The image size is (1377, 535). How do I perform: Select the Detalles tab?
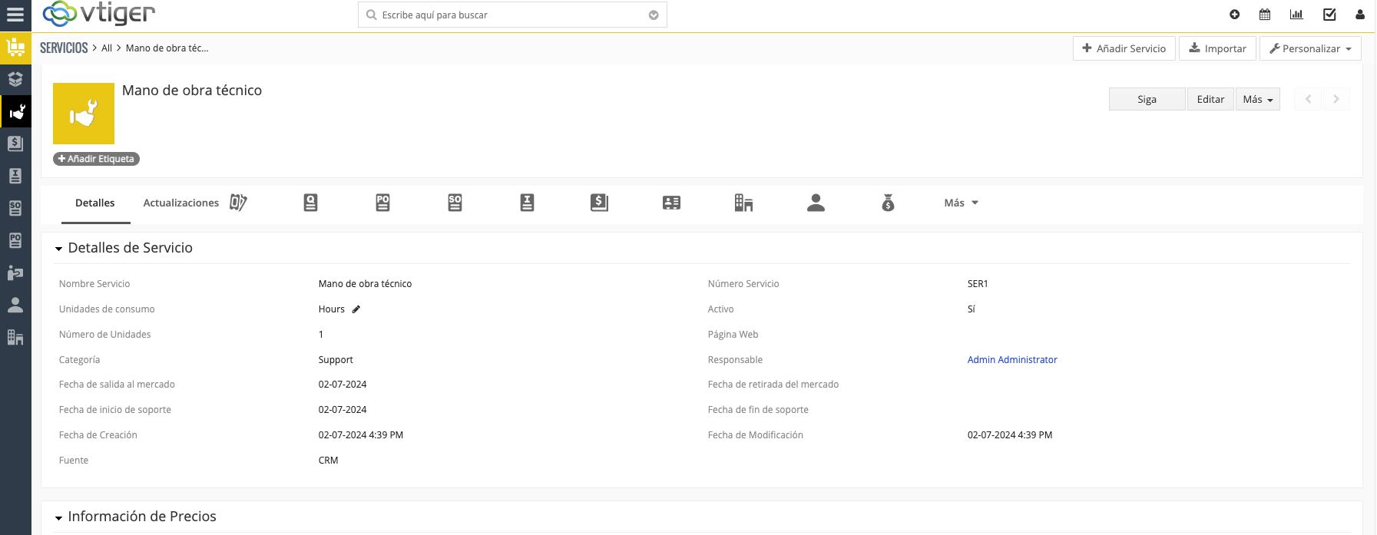95,203
